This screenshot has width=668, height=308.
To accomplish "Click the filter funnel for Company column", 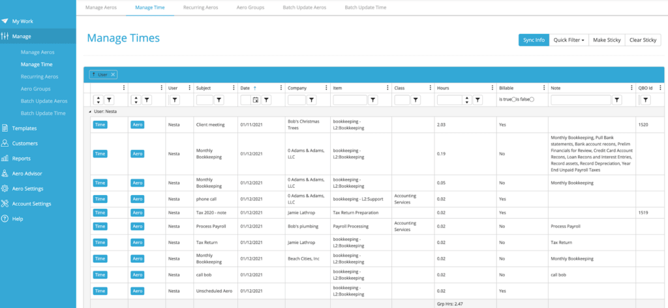I will click(311, 100).
